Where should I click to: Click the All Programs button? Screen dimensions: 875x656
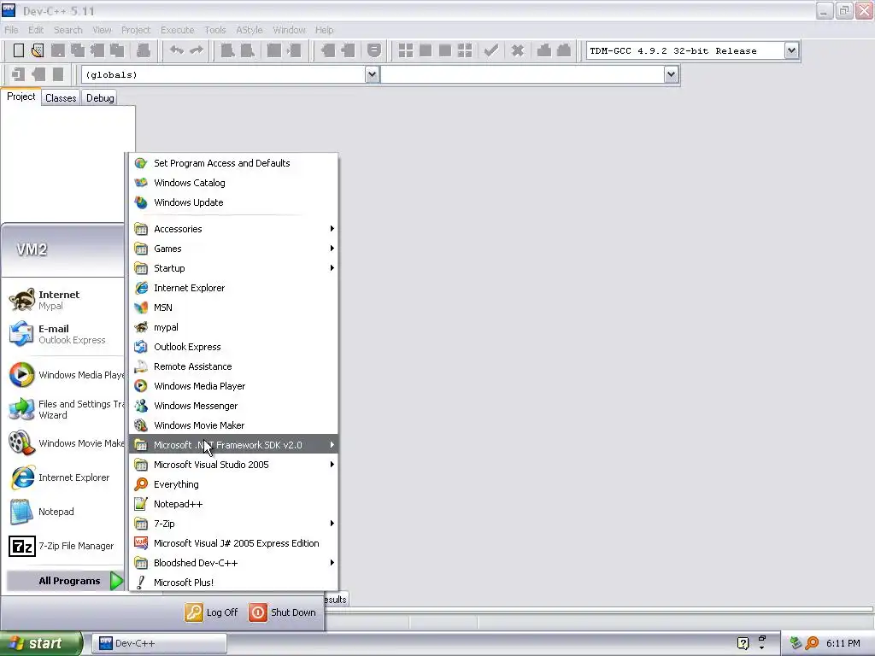65,581
